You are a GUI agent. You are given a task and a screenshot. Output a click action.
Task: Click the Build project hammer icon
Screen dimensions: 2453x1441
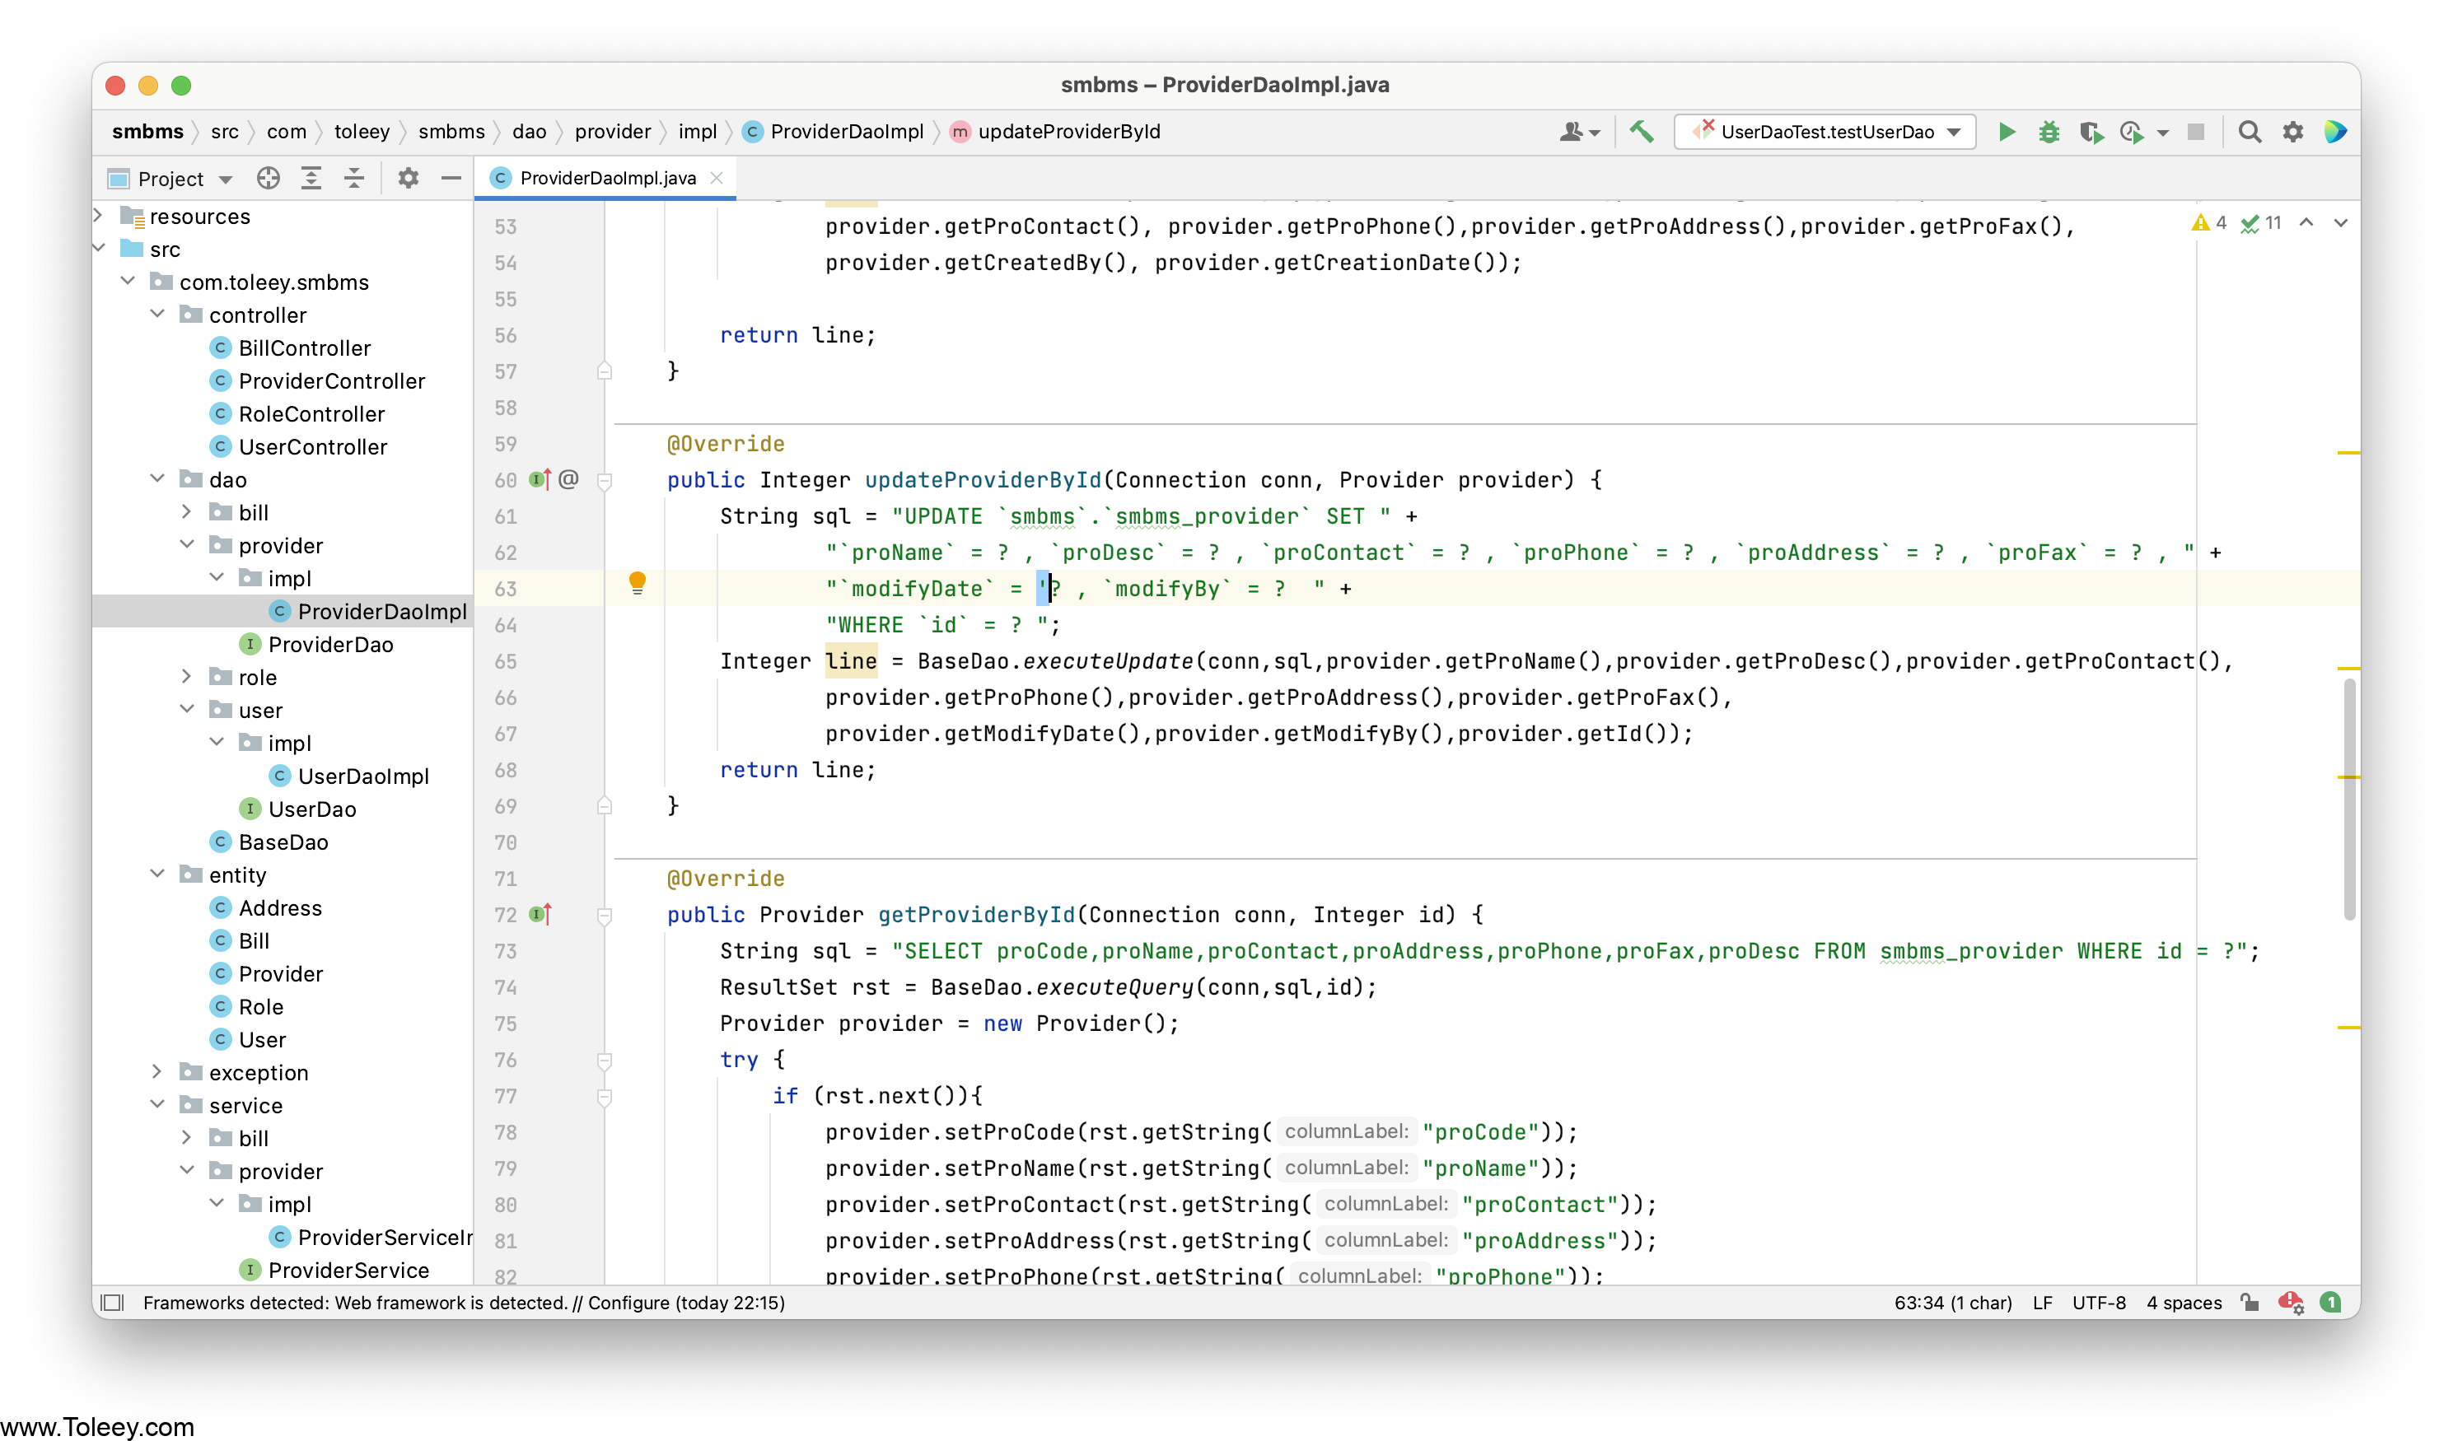tap(1641, 132)
